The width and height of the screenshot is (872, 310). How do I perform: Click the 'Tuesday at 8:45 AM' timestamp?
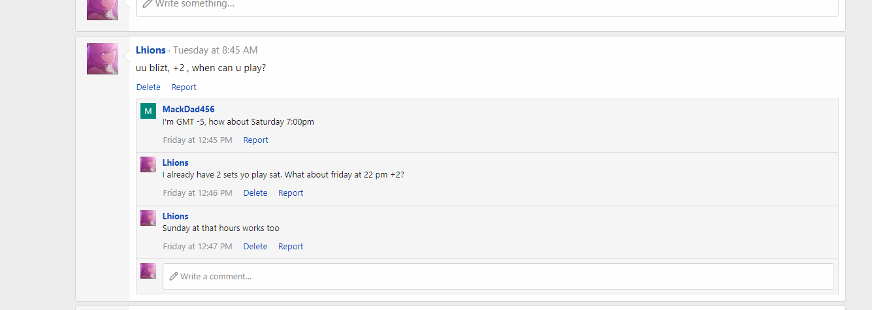(216, 50)
